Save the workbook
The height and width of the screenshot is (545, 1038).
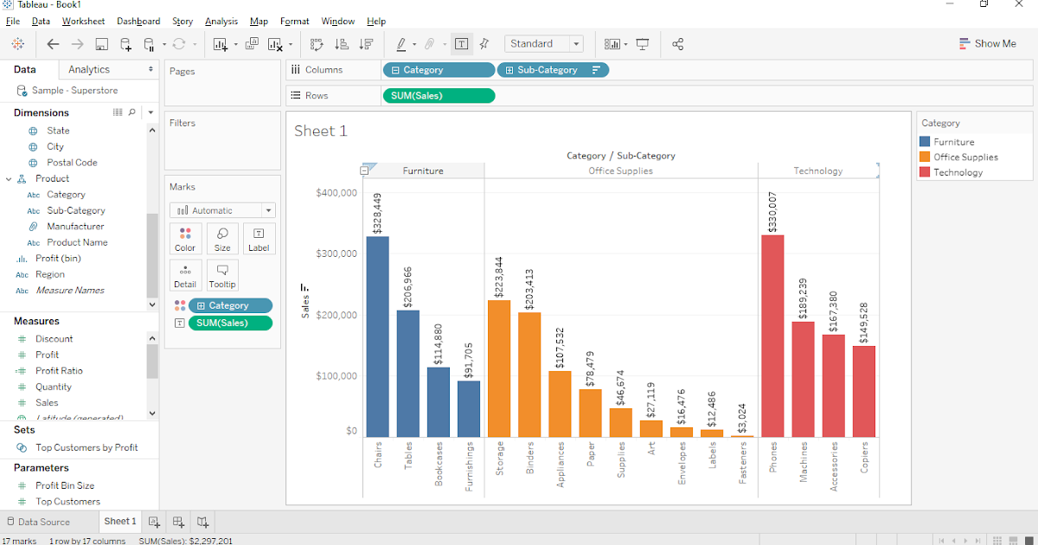tap(101, 43)
